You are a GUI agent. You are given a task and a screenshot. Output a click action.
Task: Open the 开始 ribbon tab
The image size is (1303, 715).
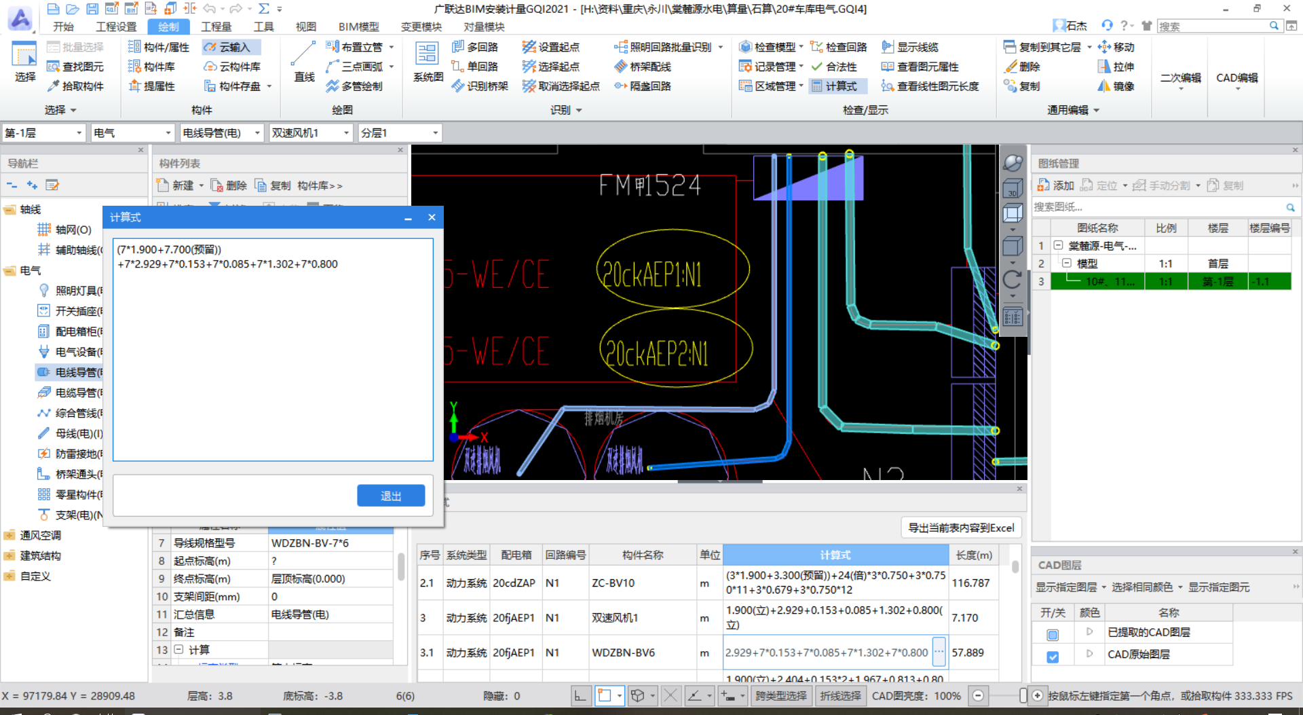coord(63,26)
